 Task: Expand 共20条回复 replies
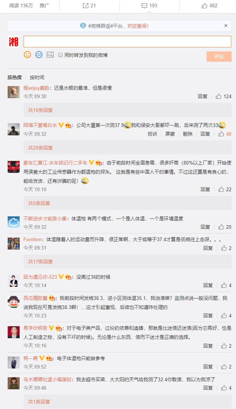point(40,148)
